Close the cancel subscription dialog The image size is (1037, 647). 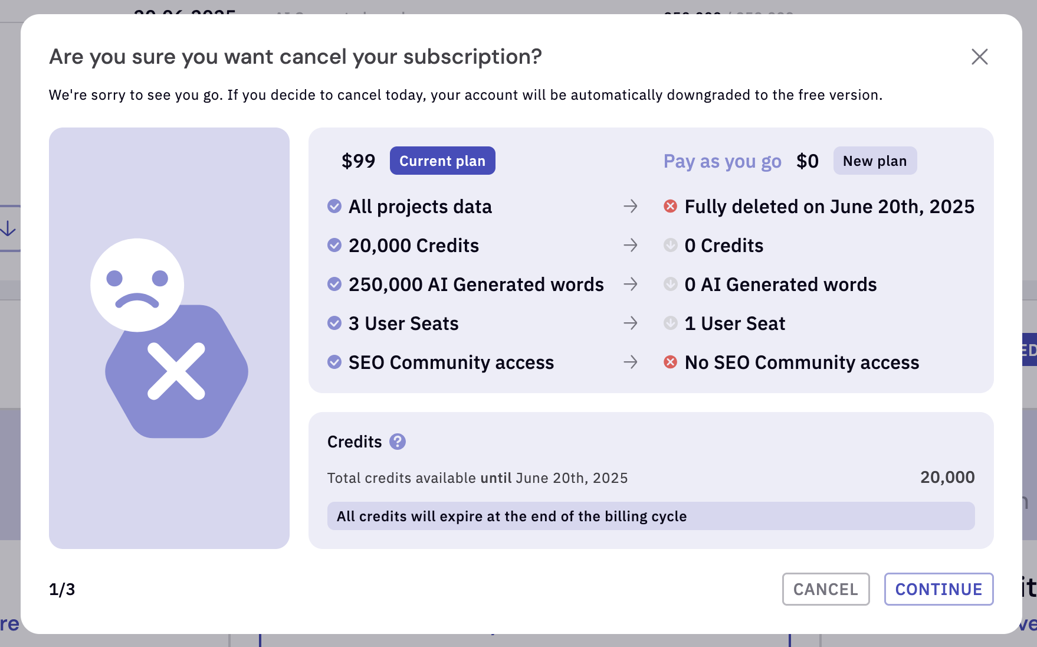point(979,57)
